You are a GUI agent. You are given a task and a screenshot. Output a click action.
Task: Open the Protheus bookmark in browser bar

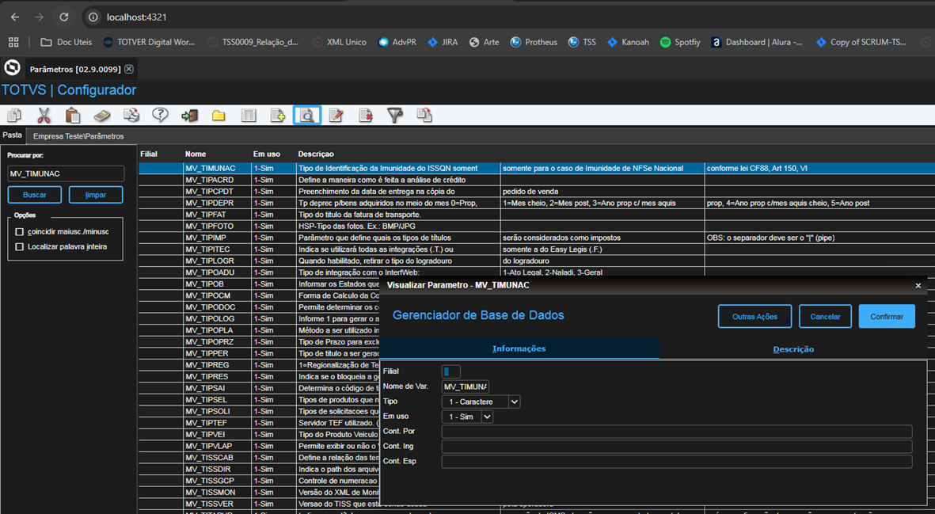pyautogui.click(x=534, y=42)
